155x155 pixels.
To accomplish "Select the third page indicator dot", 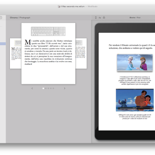I will click(48, 88).
